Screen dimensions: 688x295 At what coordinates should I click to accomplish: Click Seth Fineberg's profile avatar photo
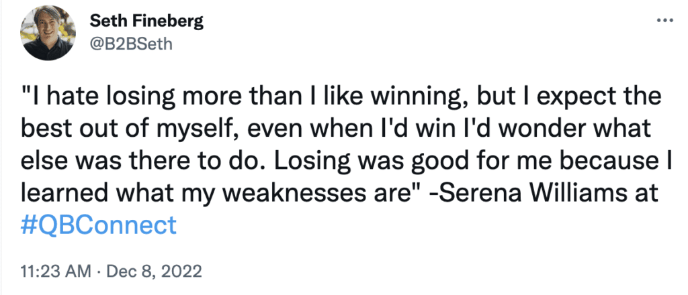(48, 34)
